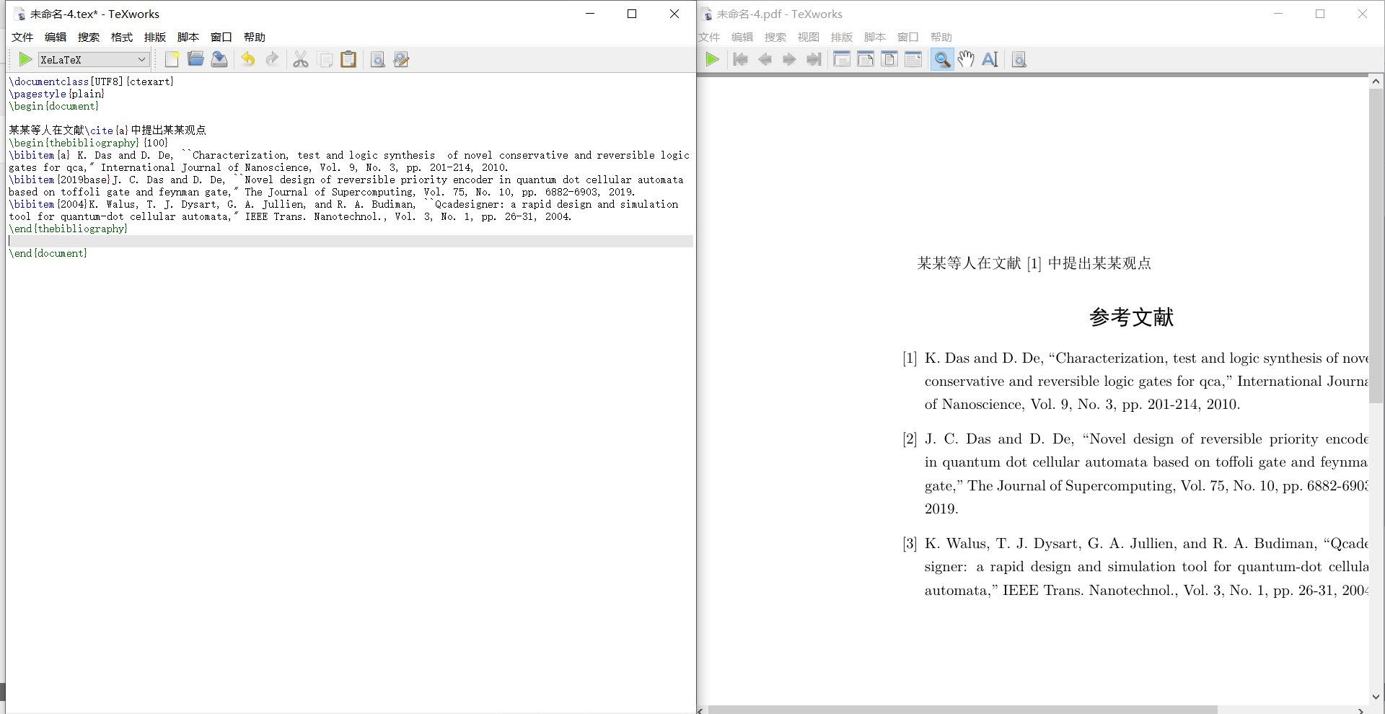Click the Cut scissors icon
The image size is (1385, 714).
click(x=301, y=60)
